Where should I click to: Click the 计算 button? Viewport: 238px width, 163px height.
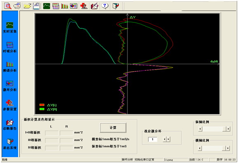[113, 128]
